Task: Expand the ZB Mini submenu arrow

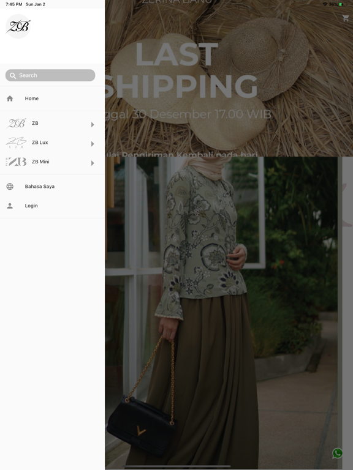Action: [x=93, y=163]
